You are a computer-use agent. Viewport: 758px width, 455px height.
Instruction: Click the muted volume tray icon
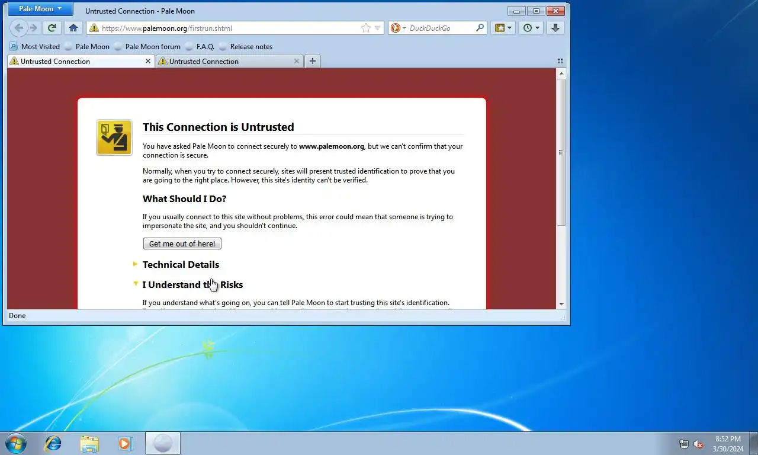point(698,444)
